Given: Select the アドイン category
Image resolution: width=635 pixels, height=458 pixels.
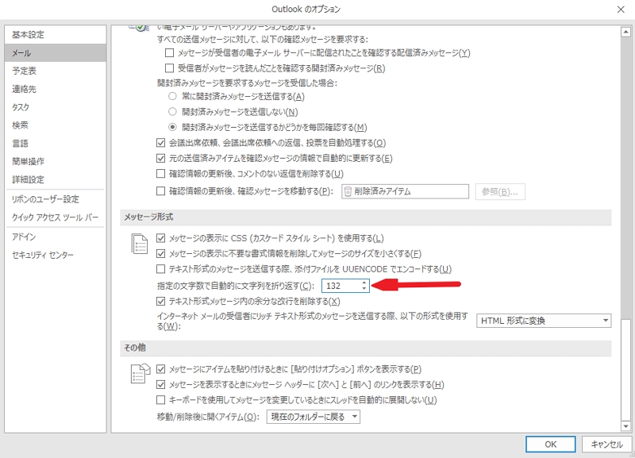Looking at the screenshot, I should [55, 237].
